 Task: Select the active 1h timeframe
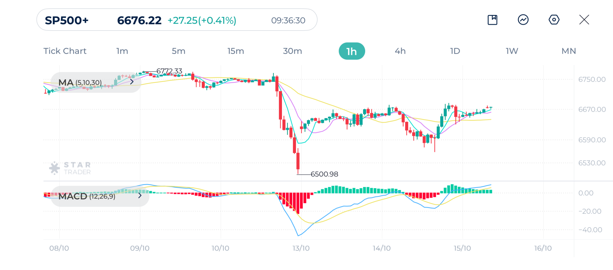click(352, 51)
